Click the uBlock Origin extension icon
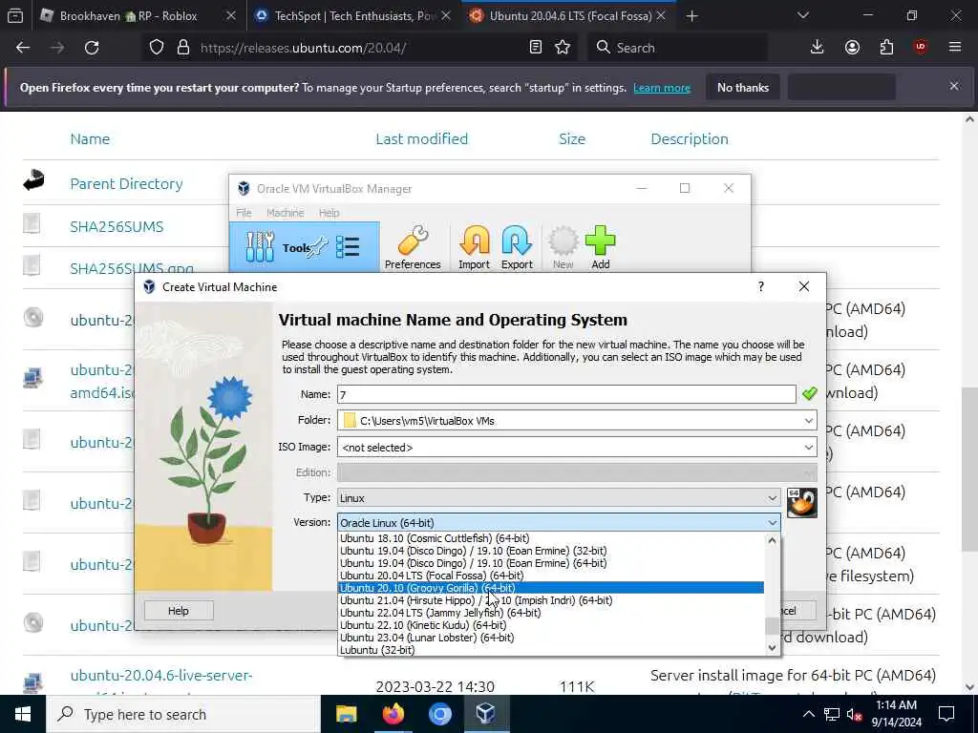Screen dimensions: 978x733 tap(921, 47)
